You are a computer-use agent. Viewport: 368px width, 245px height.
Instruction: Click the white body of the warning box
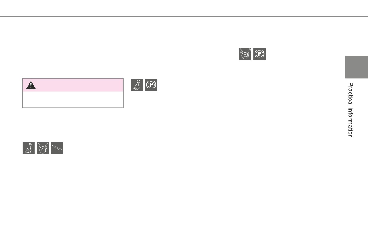[x=73, y=99]
